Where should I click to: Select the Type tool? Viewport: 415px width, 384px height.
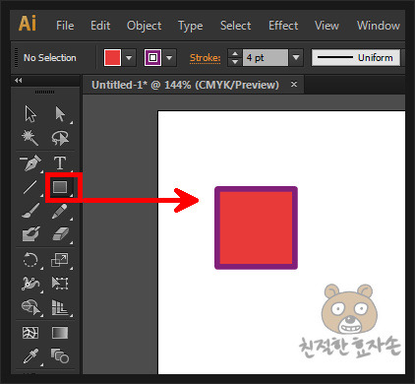tap(60, 162)
